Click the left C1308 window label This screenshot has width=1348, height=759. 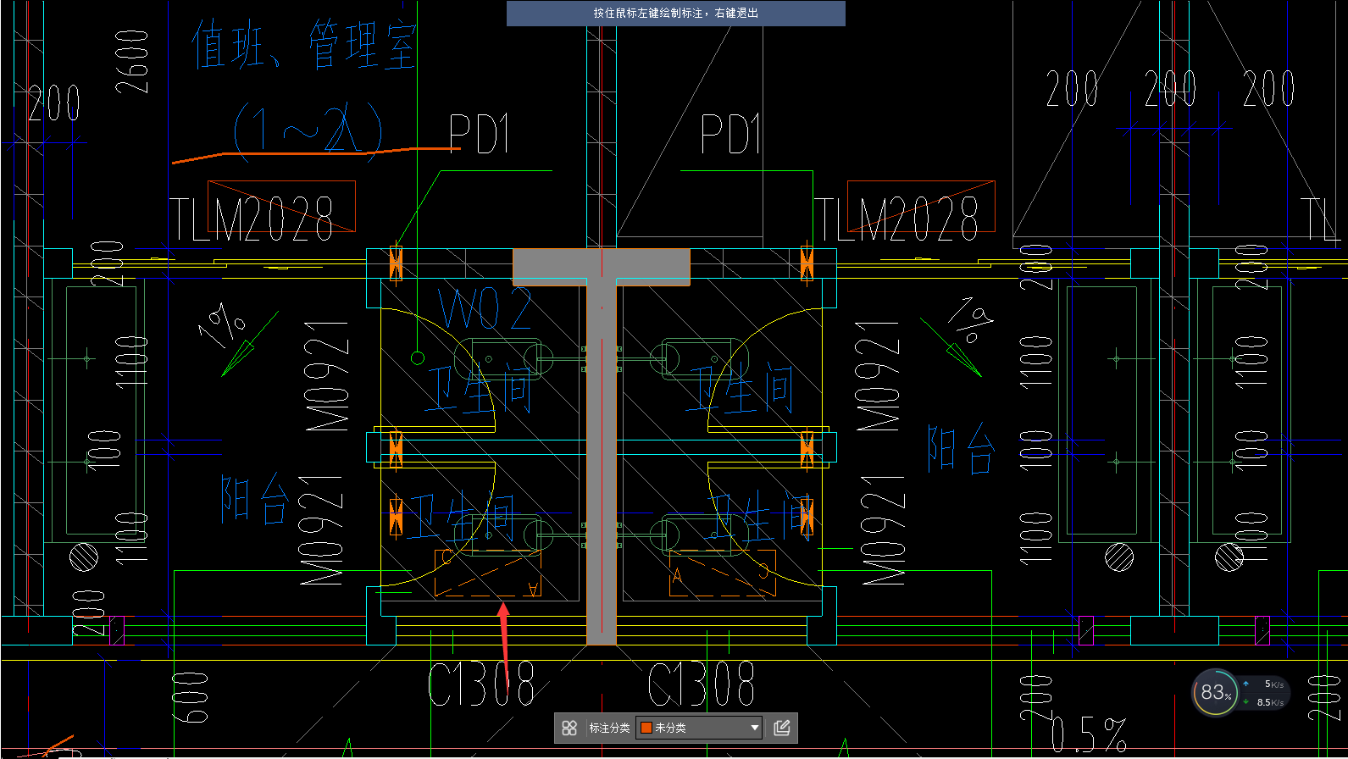481,684
